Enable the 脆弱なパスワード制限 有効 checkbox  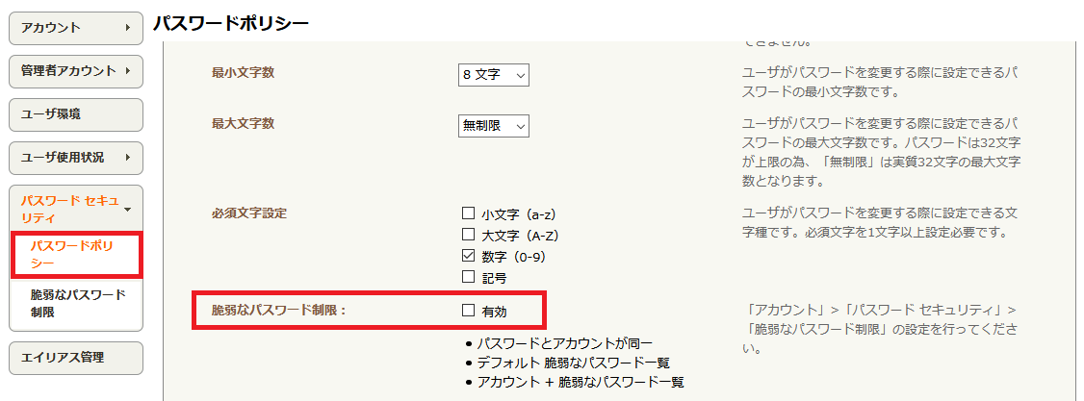tap(468, 311)
